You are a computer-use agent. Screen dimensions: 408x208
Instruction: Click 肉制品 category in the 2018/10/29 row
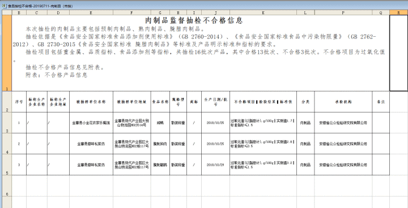(306, 165)
